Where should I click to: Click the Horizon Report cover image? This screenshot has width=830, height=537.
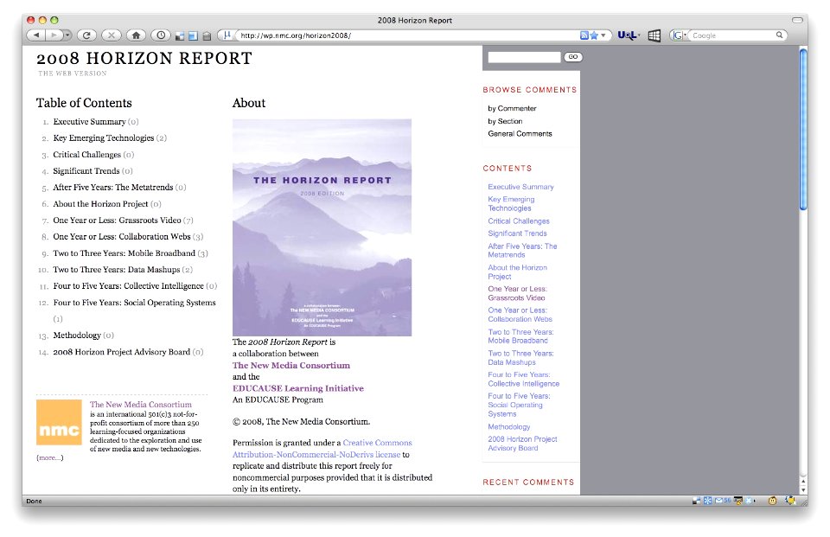pyautogui.click(x=322, y=227)
